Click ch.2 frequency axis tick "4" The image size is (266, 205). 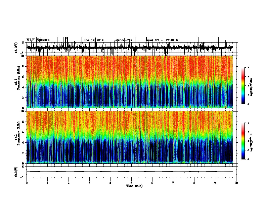pyautogui.click(x=24, y=143)
